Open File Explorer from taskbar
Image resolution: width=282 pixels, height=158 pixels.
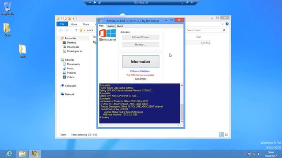click(22, 154)
